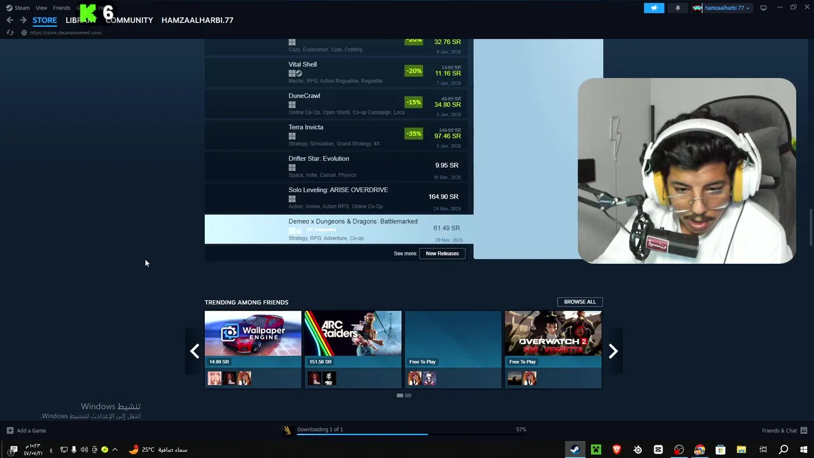This screenshot has height=458, width=814.
Task: Click the taskbar clock
Action: [33, 450]
